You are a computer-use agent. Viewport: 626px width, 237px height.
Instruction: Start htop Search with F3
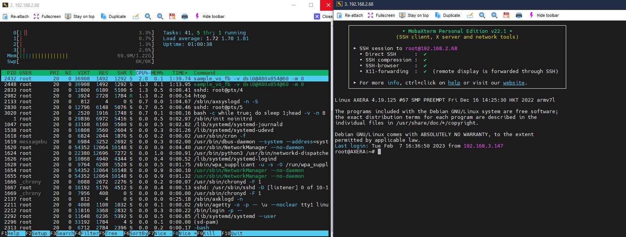click(x=62, y=233)
